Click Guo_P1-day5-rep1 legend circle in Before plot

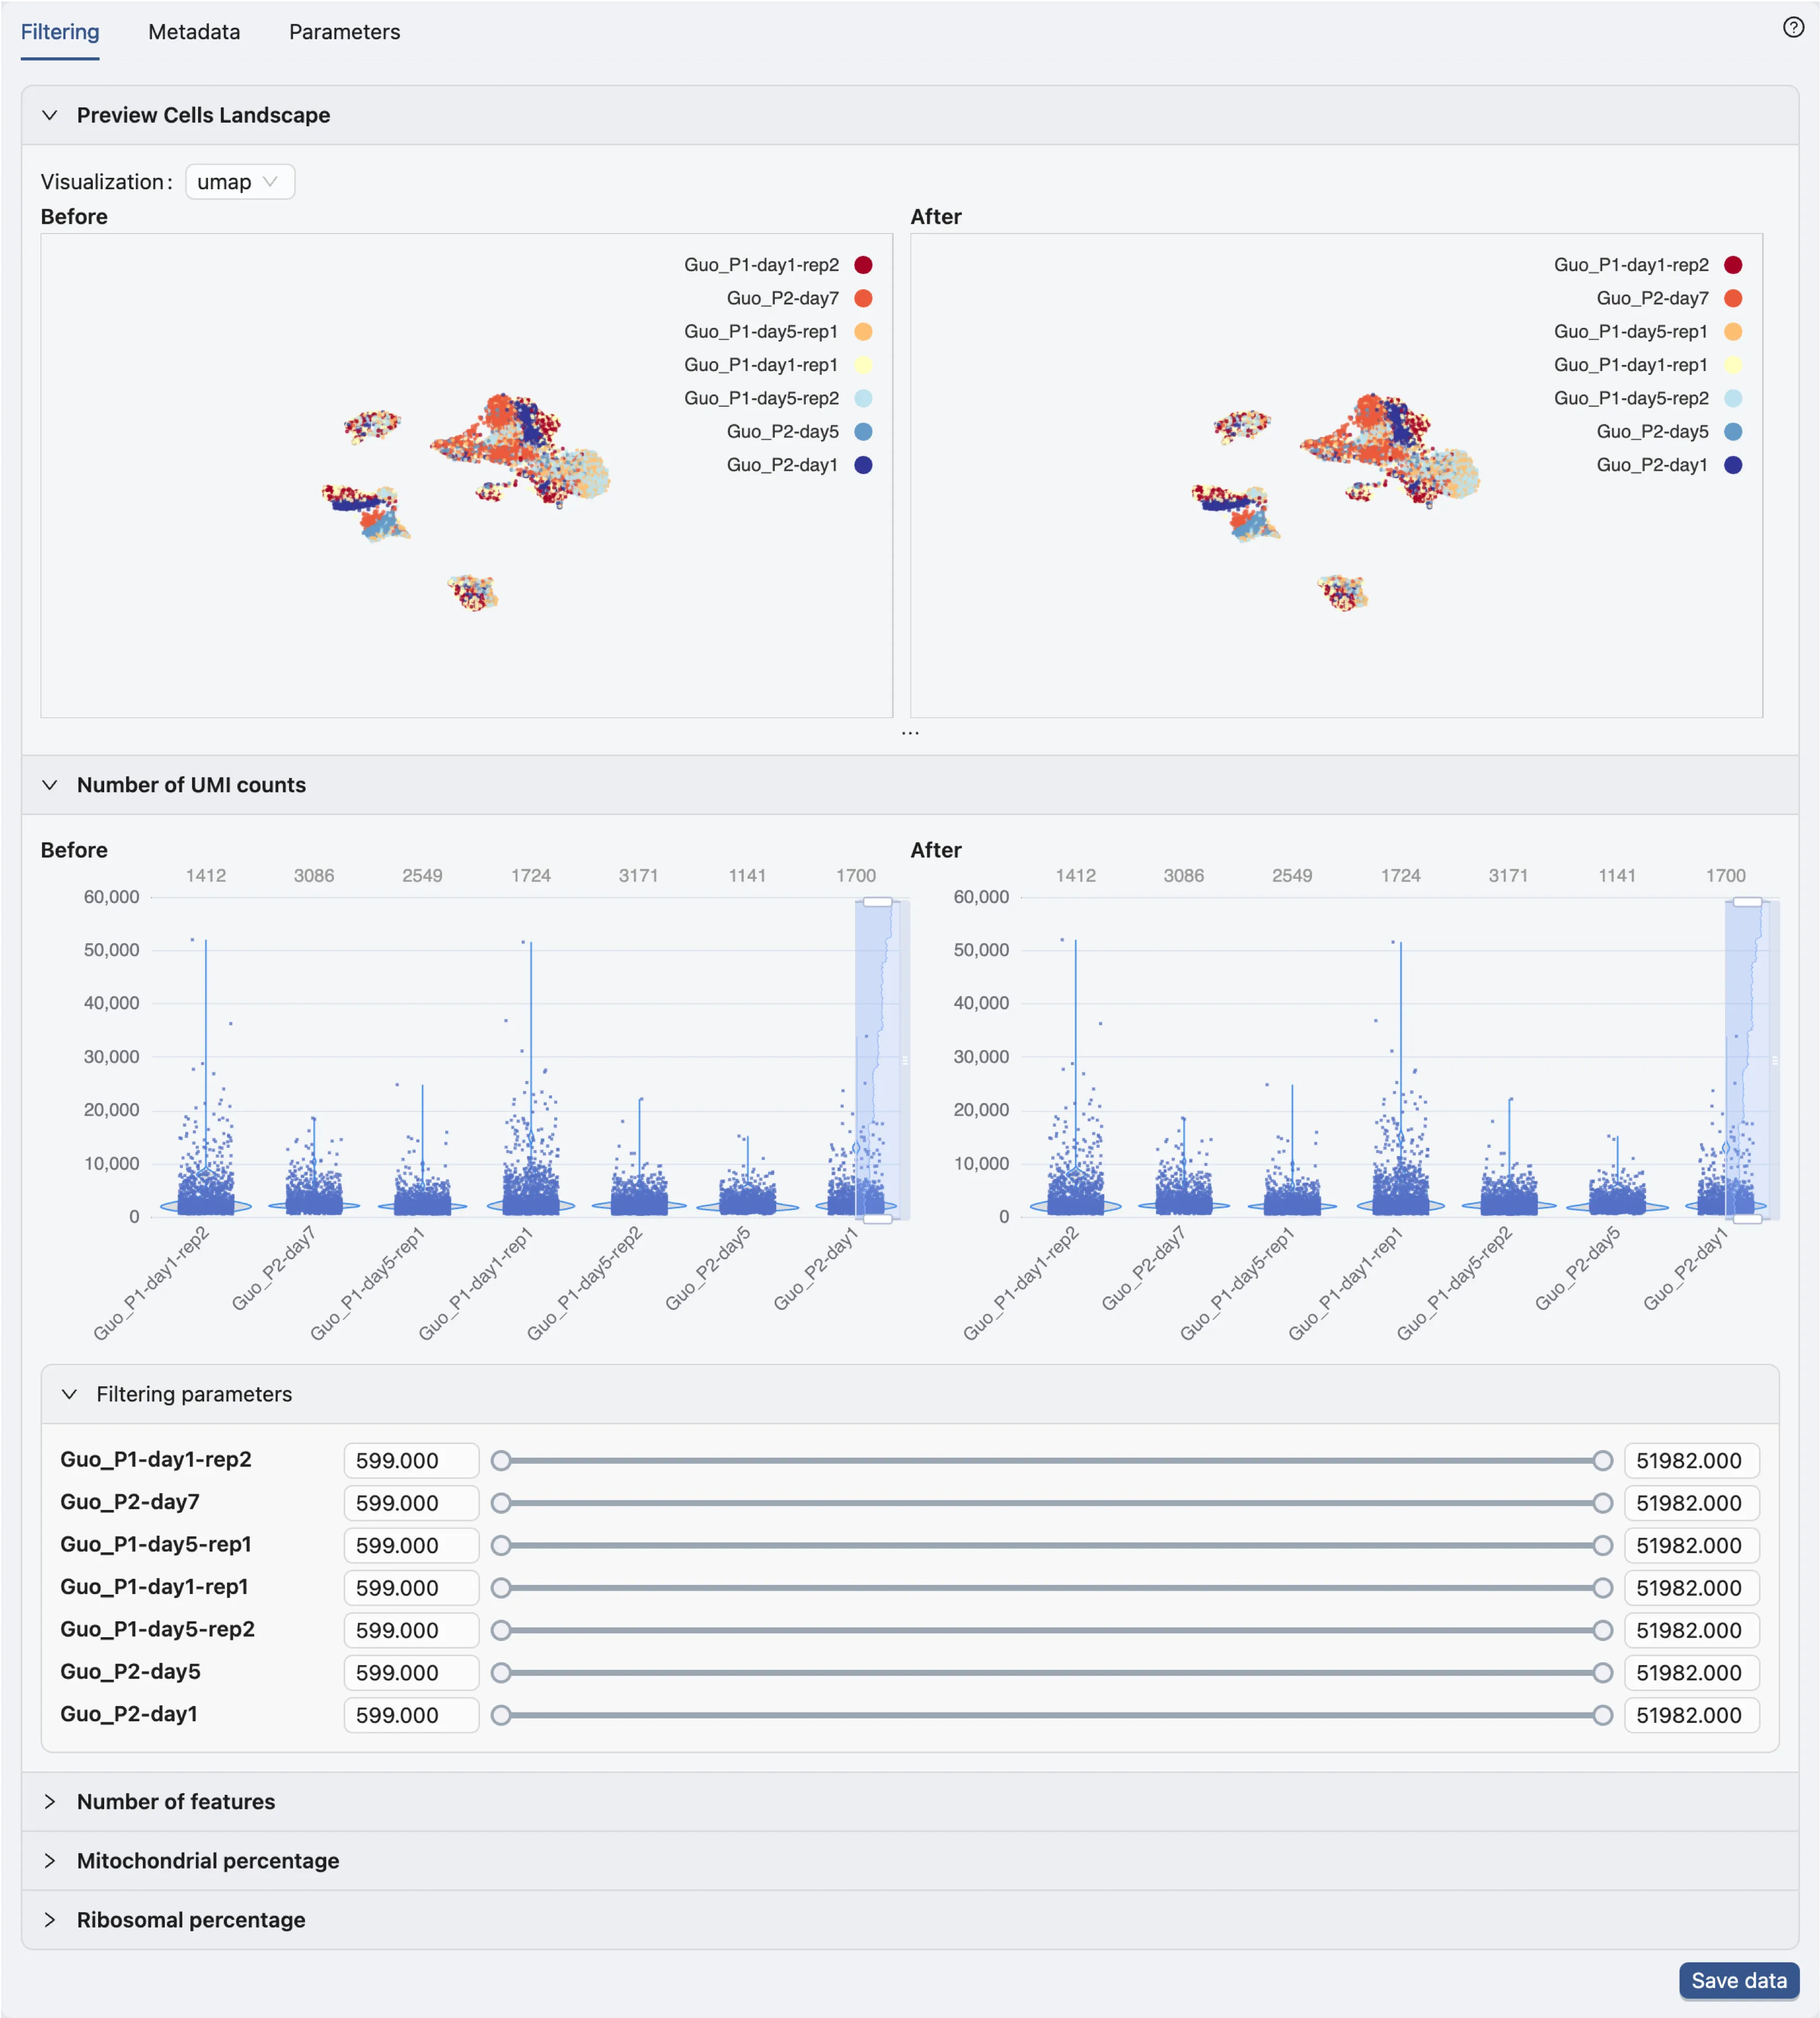coord(863,332)
